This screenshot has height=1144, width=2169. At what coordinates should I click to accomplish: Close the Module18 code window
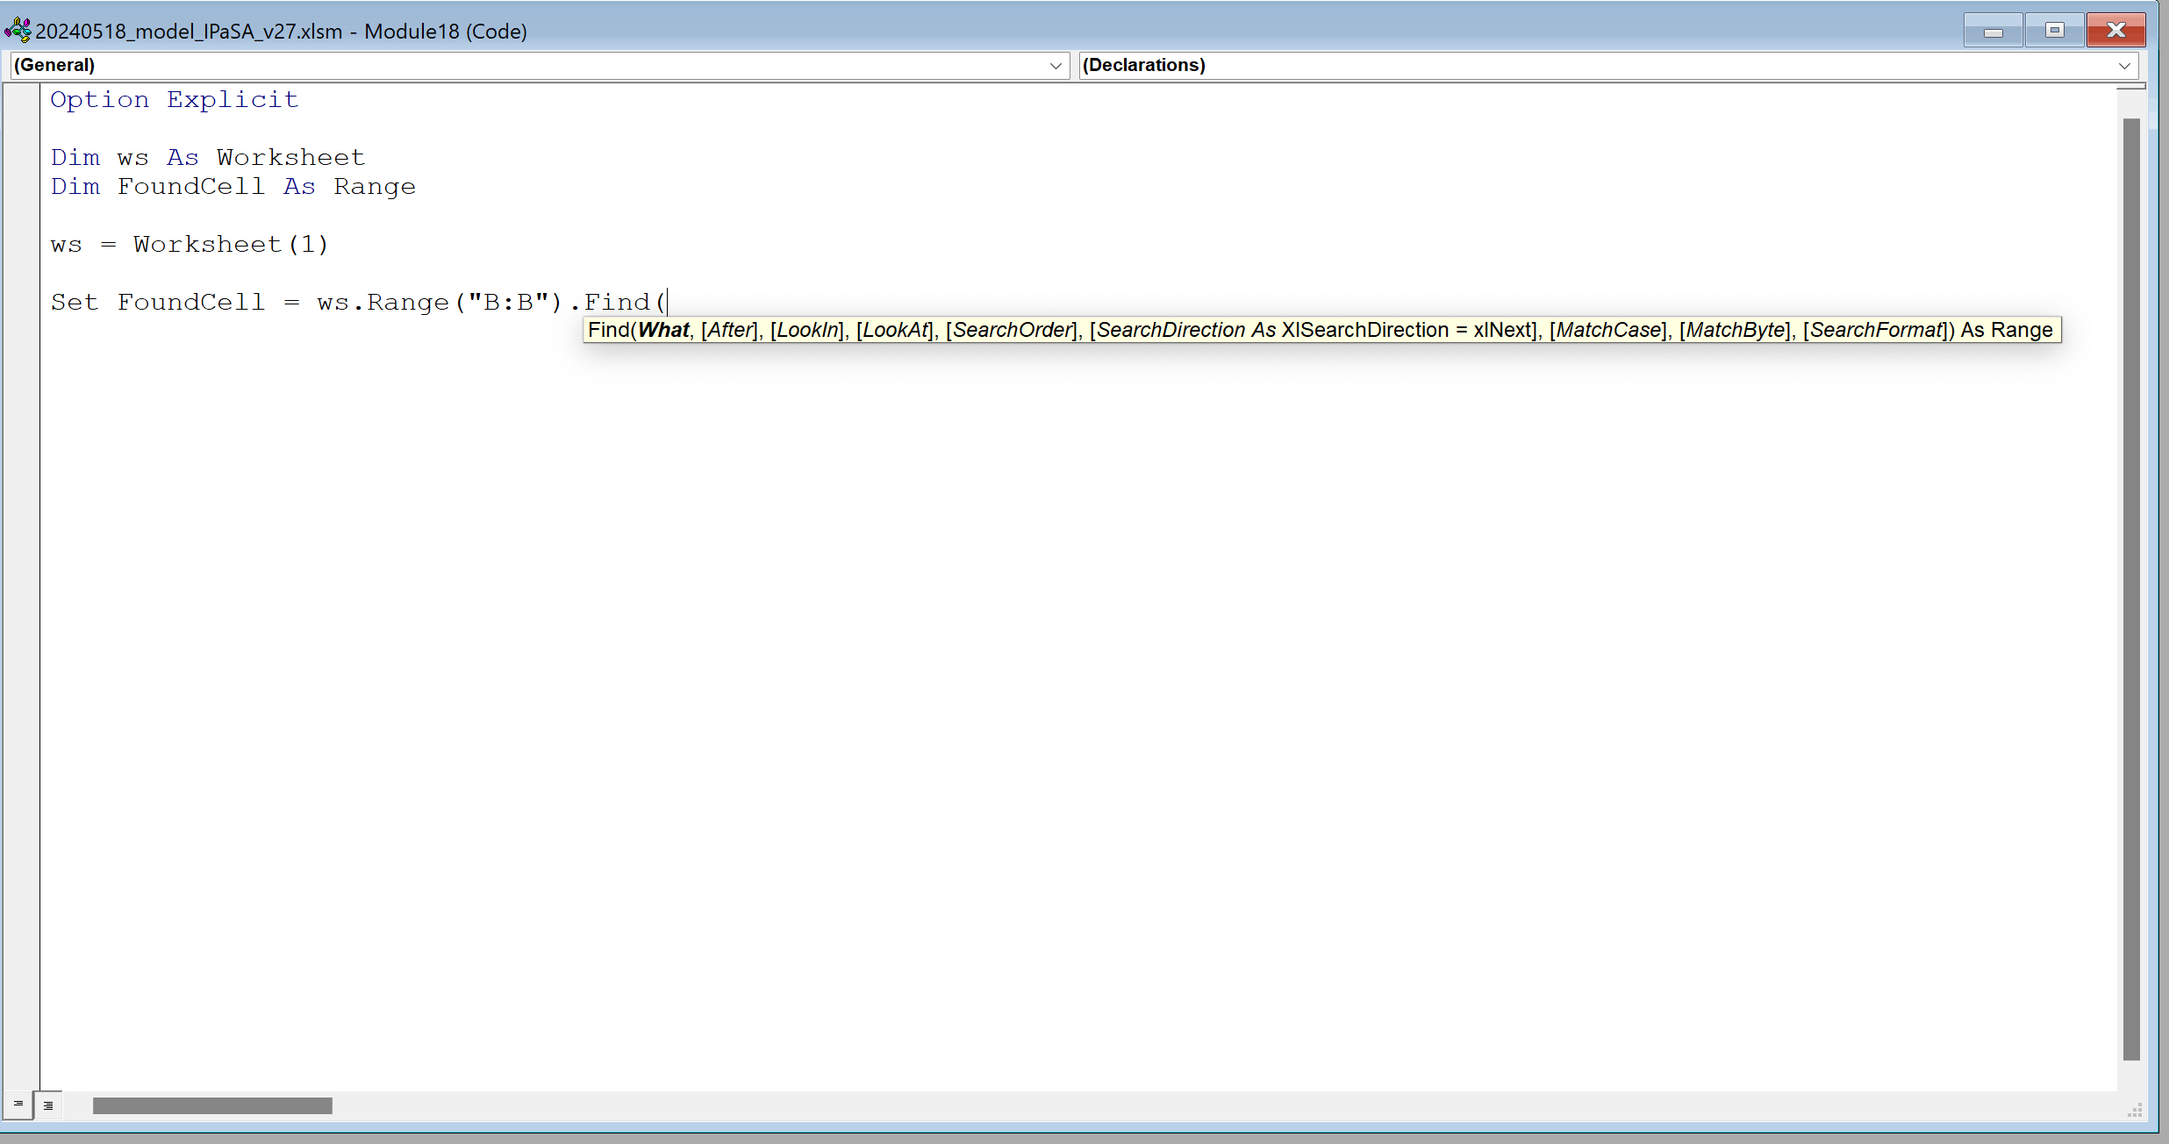[x=2115, y=31]
